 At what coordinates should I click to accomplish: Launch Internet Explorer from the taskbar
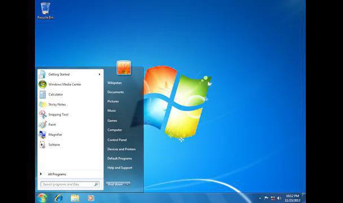pyautogui.click(x=59, y=198)
